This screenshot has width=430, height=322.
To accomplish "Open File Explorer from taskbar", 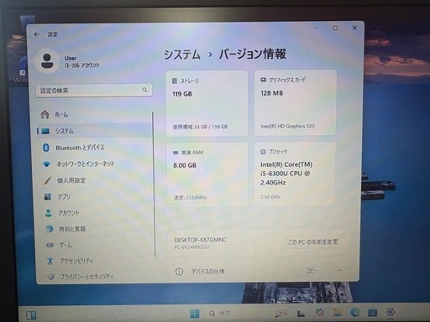I will point(337,313).
